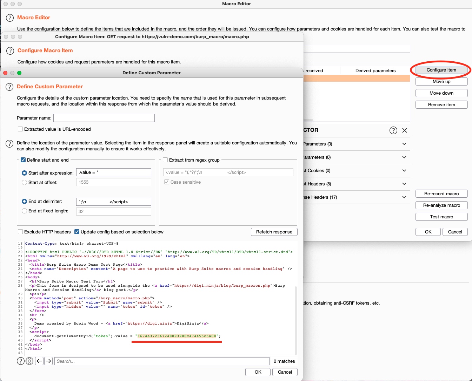Toggle the 'Case sensitive' checkbox
The height and width of the screenshot is (381, 472).
167,182
